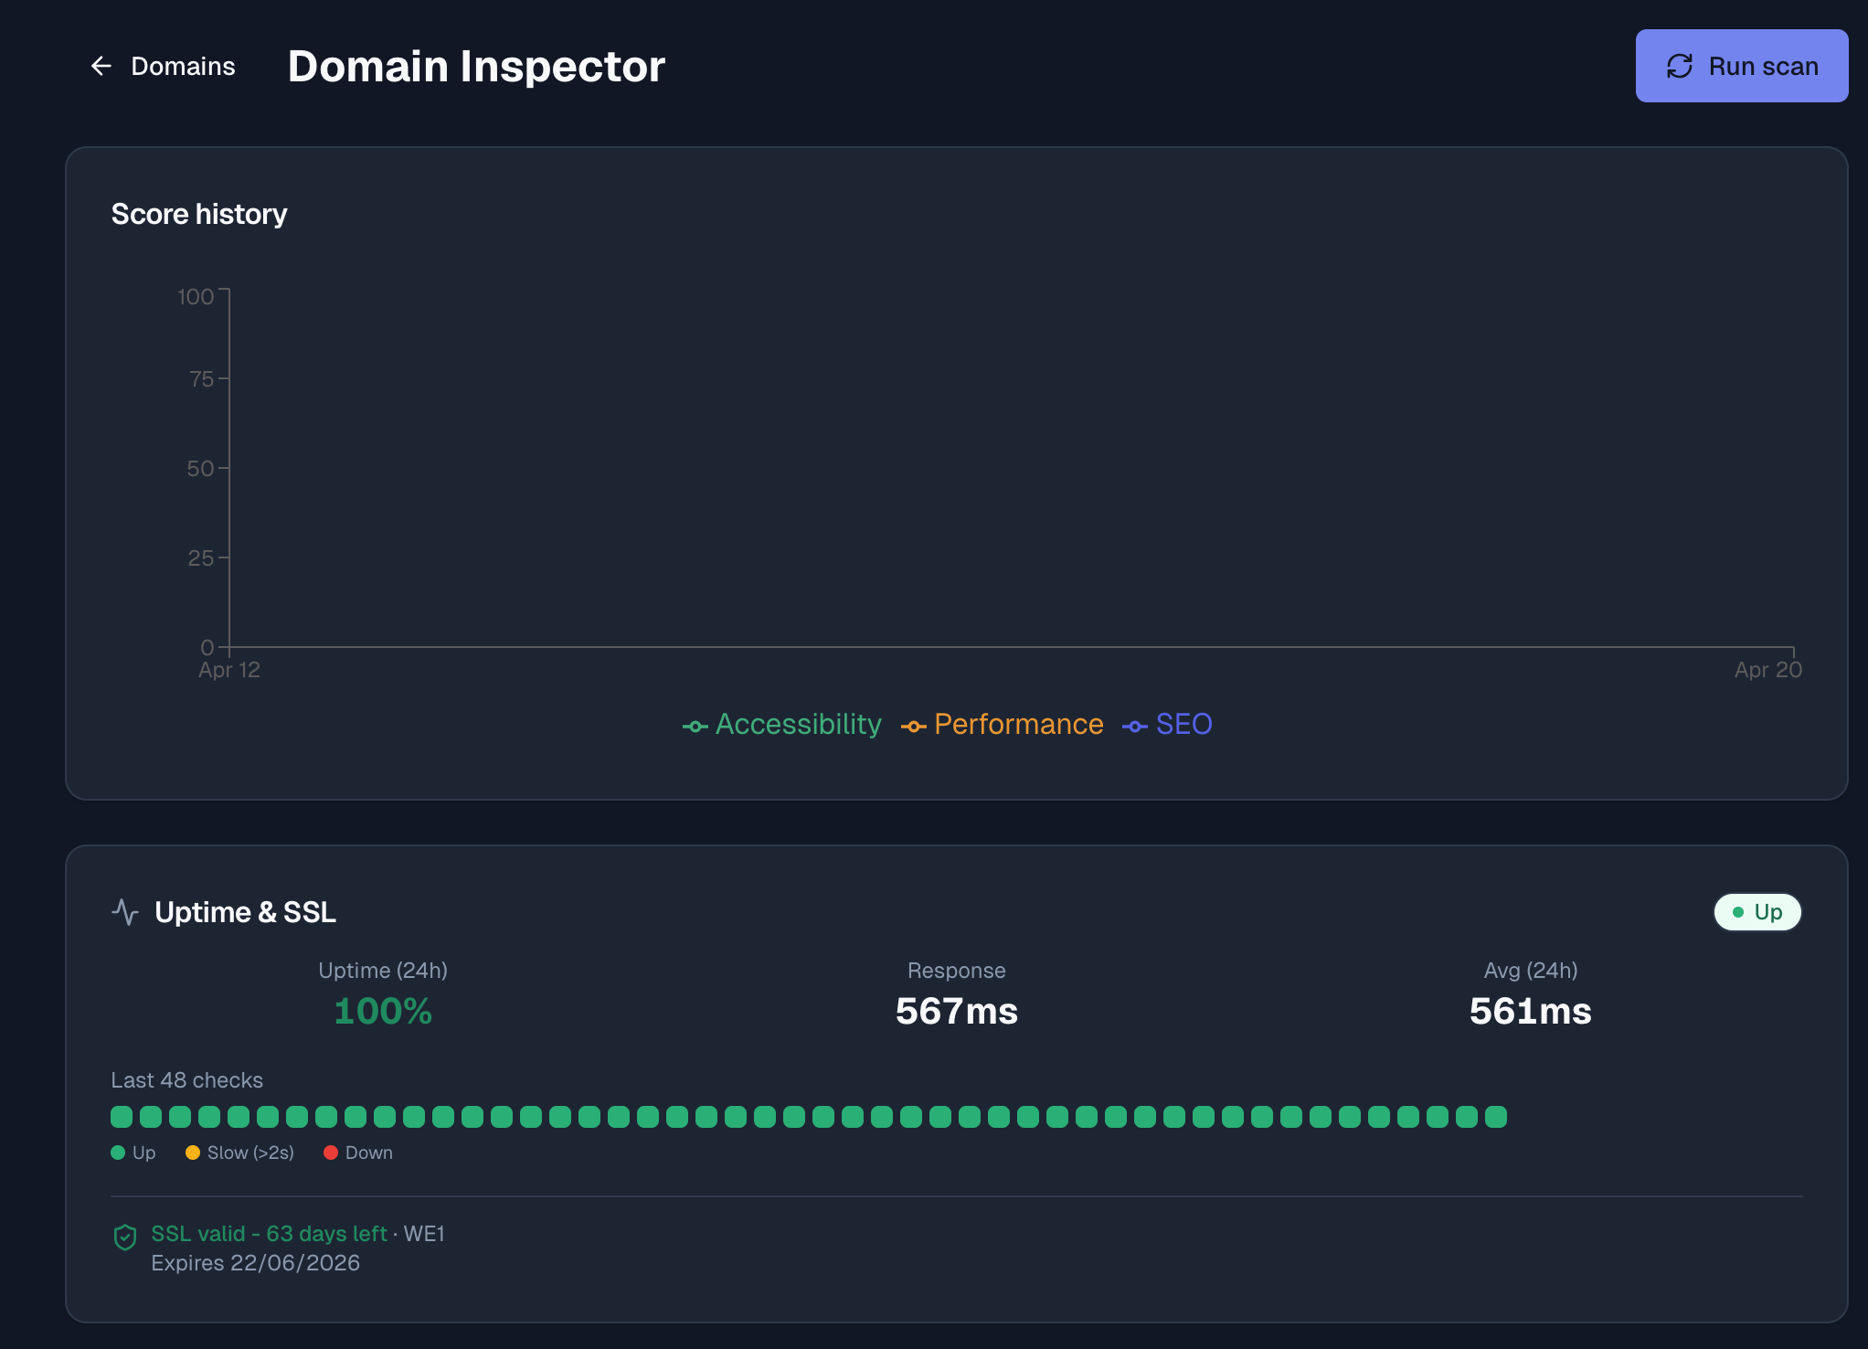
Task: Click the refresh icon inside Run scan button
Action: [1680, 65]
